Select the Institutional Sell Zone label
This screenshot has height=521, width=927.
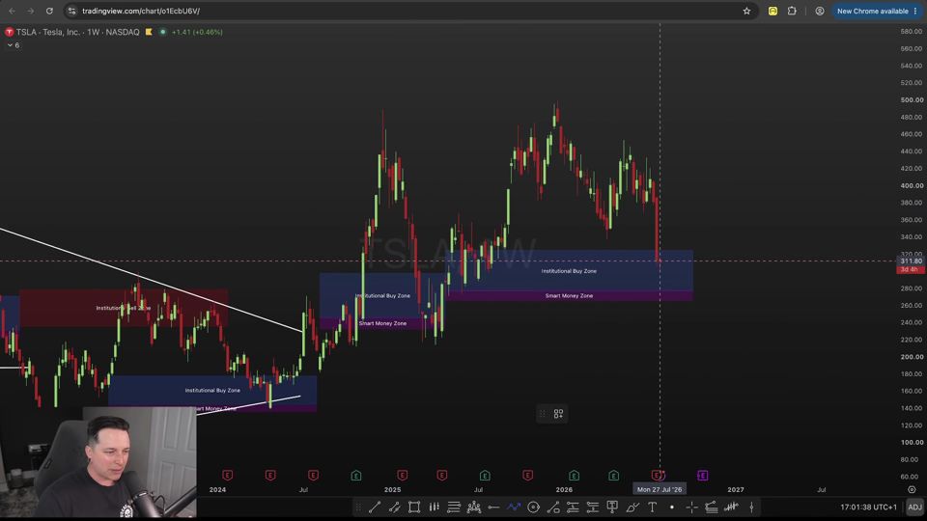click(x=123, y=308)
